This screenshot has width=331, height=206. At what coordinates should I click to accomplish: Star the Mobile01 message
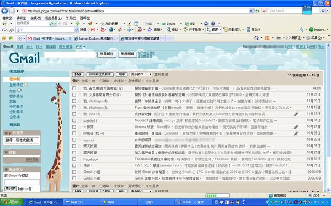point(79,120)
